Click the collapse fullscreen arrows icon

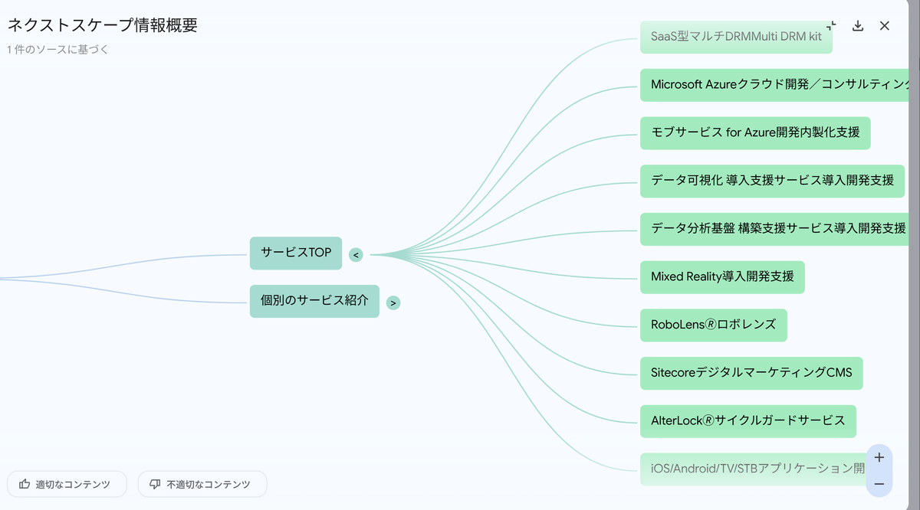[833, 26]
